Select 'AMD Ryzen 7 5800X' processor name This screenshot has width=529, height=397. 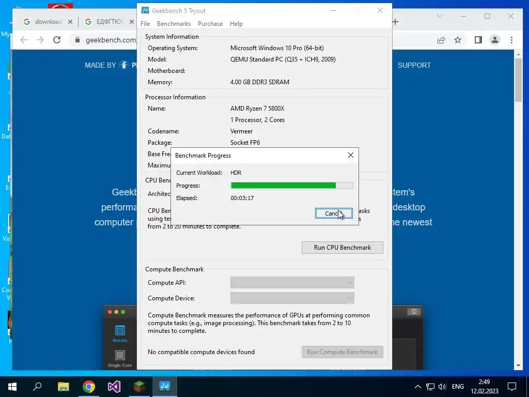257,109
